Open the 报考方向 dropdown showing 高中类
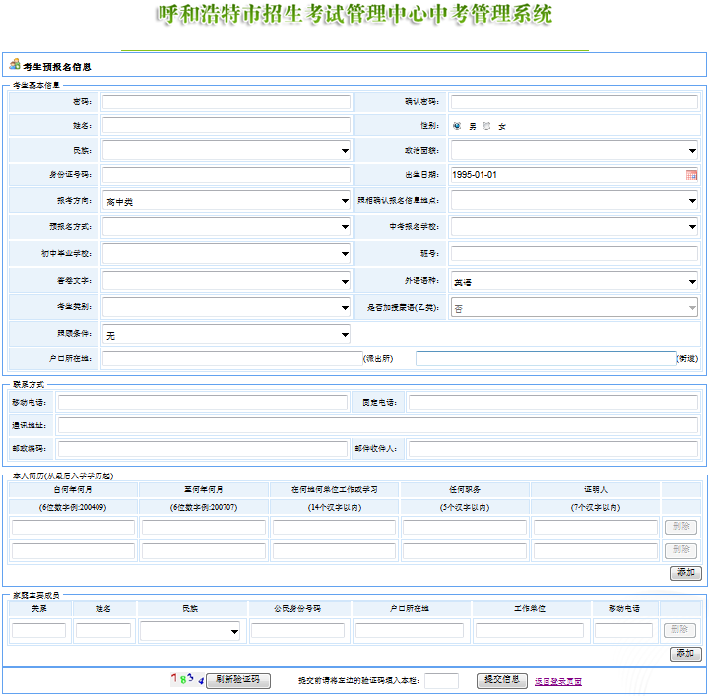The height and width of the screenshot is (696, 709). (x=226, y=201)
